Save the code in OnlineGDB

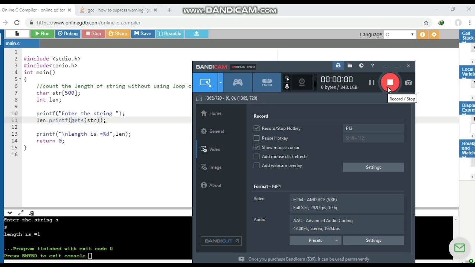pos(143,34)
